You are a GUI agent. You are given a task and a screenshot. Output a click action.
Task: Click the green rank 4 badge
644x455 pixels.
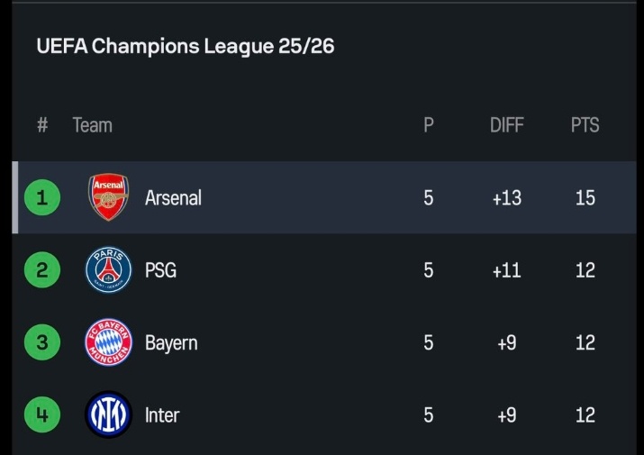[42, 414]
